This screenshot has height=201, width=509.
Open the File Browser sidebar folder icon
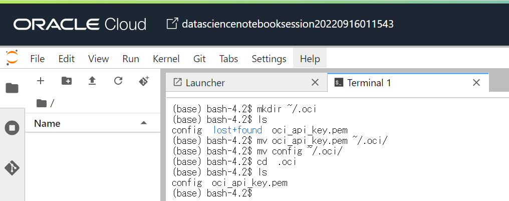tap(12, 88)
